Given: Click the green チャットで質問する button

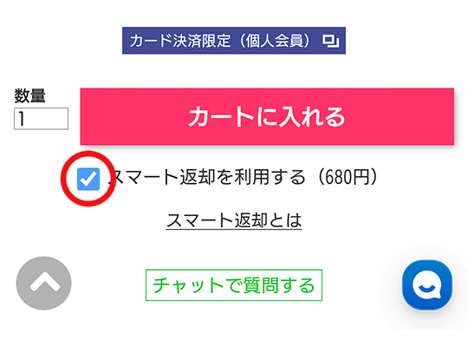Looking at the screenshot, I should pyautogui.click(x=234, y=285).
